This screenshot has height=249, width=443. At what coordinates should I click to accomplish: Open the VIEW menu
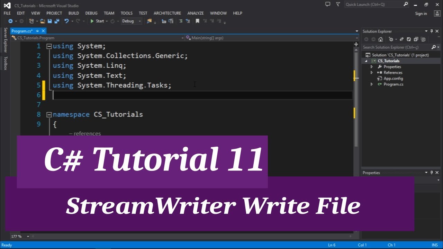coord(36,13)
